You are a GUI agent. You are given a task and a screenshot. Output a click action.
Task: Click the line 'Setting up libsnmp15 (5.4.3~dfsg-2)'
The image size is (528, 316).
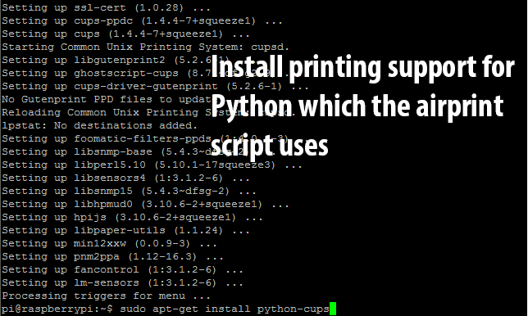tap(129, 191)
